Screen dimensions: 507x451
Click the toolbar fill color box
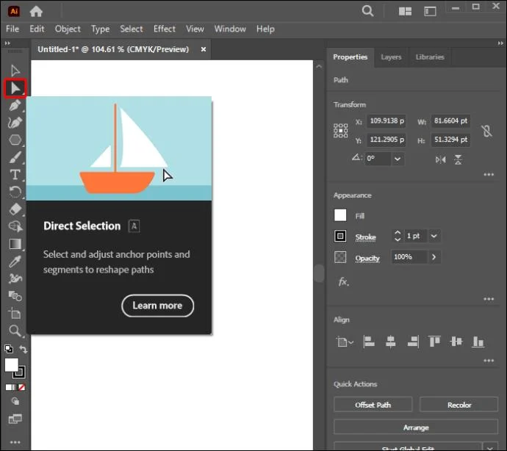pyautogui.click(x=11, y=365)
